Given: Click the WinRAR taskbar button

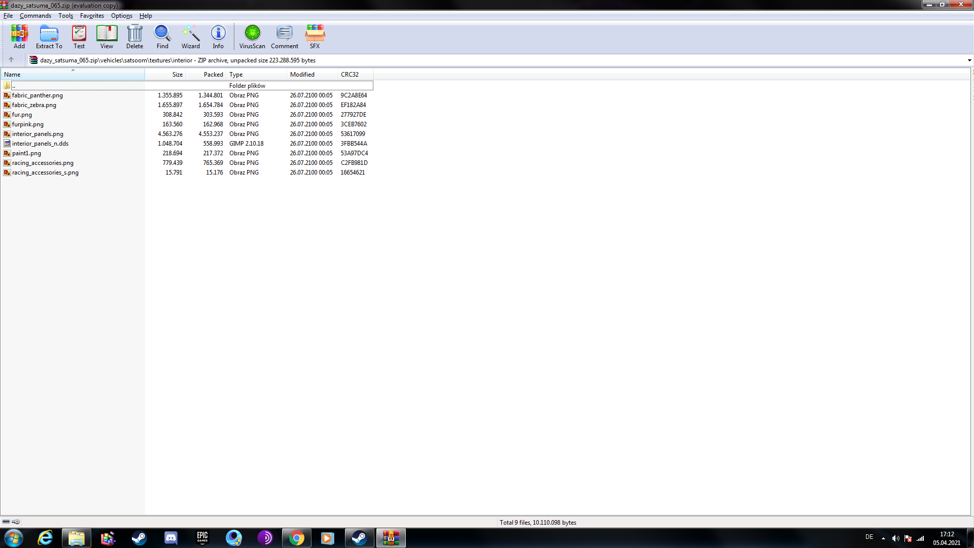Looking at the screenshot, I should click(391, 538).
